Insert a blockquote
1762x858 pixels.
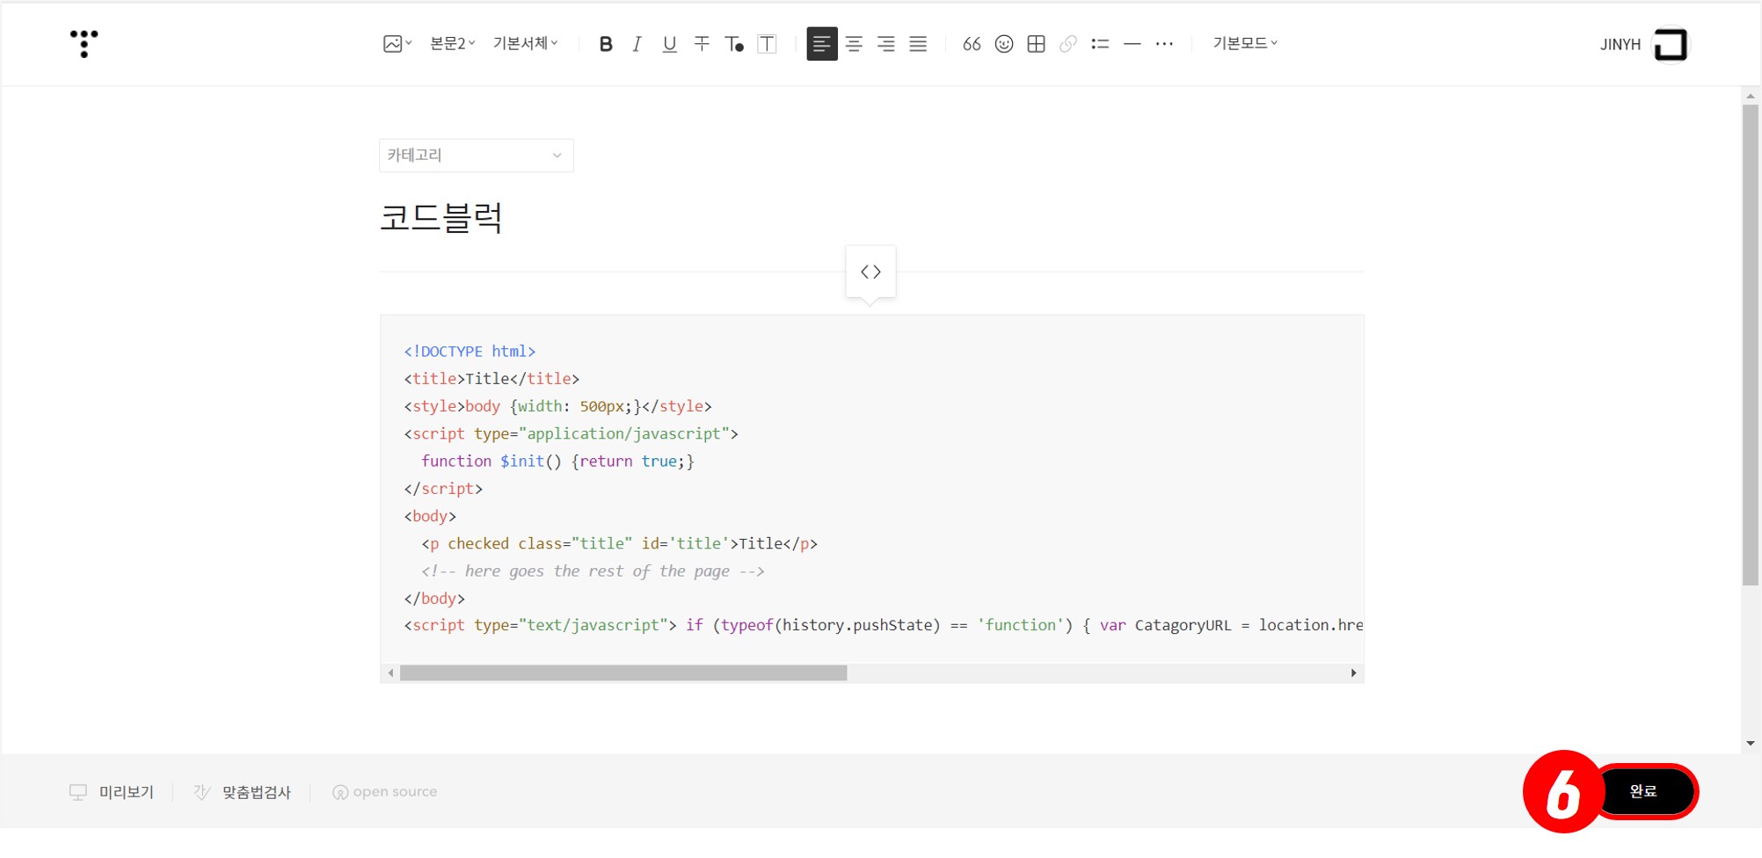pos(972,44)
